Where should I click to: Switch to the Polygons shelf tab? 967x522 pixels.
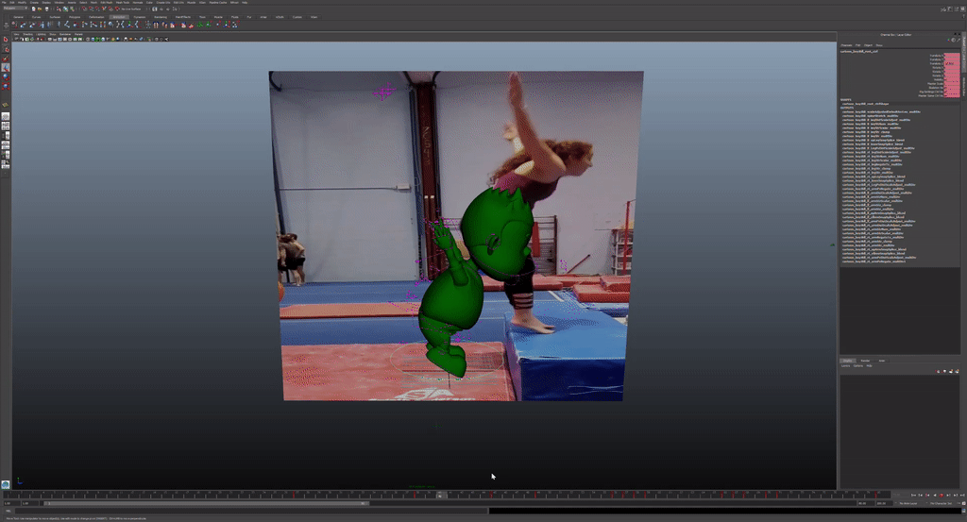(x=75, y=17)
